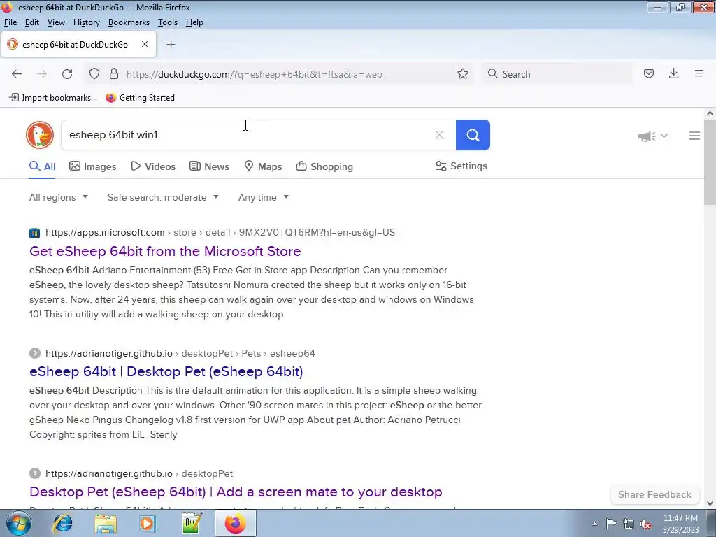Viewport: 716px width, 537px height.
Task: Switch to the Shopping results tab
Action: coord(324,166)
